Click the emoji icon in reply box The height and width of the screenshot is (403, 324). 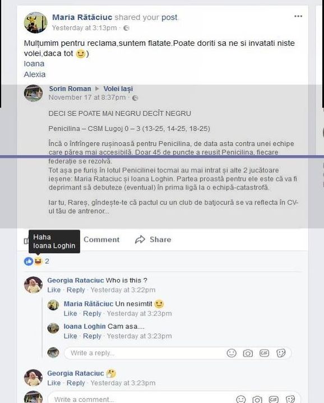232,353
